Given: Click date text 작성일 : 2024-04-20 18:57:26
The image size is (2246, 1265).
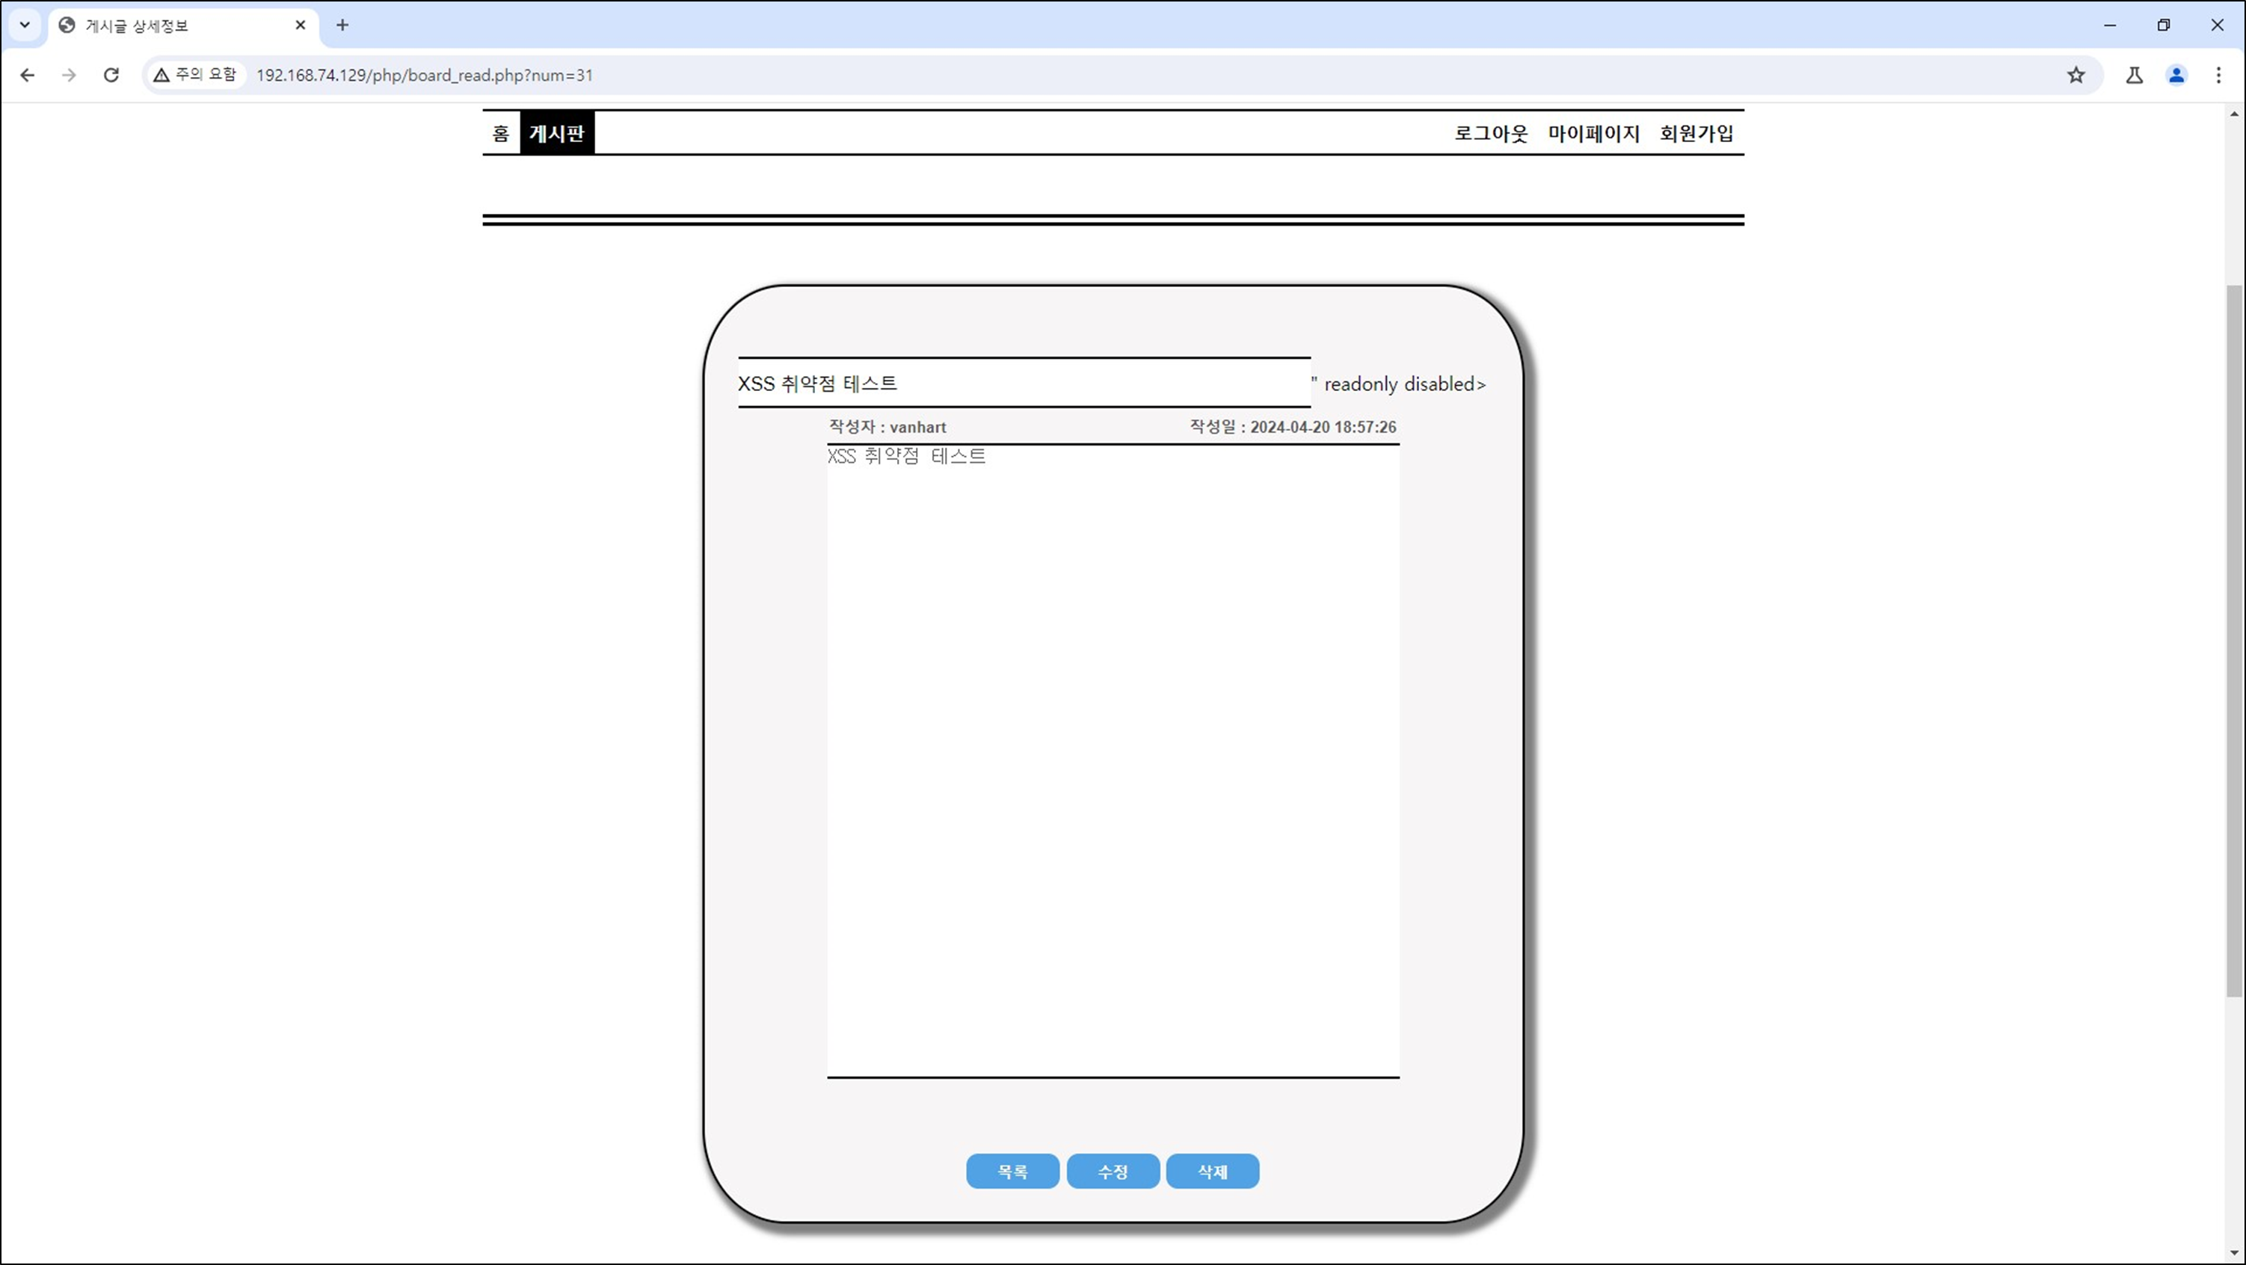Looking at the screenshot, I should pyautogui.click(x=1293, y=427).
